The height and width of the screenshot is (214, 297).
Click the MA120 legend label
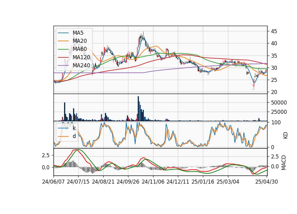(x=81, y=57)
